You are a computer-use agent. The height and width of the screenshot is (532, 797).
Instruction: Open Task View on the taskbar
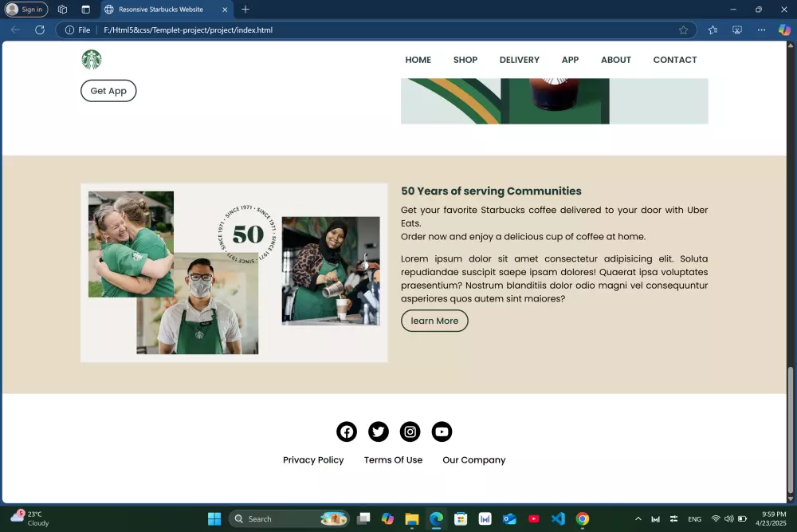pos(363,518)
